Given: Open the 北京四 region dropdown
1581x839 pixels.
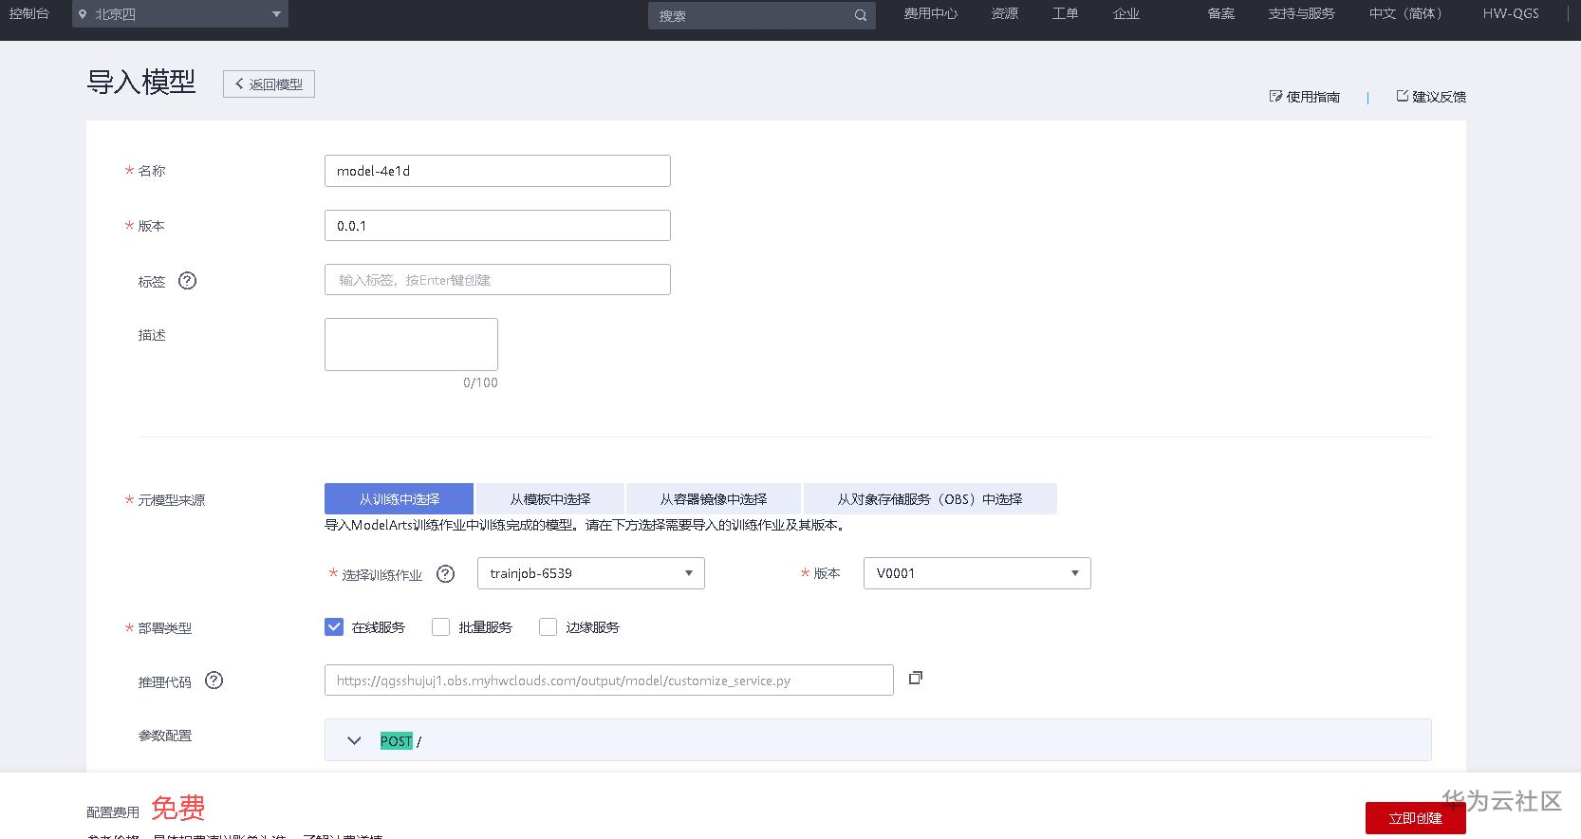Looking at the screenshot, I should coord(180,14).
